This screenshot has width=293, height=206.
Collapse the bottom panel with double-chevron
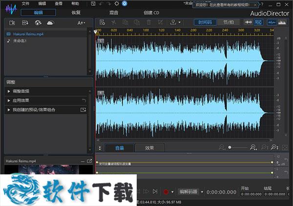coord(100,148)
